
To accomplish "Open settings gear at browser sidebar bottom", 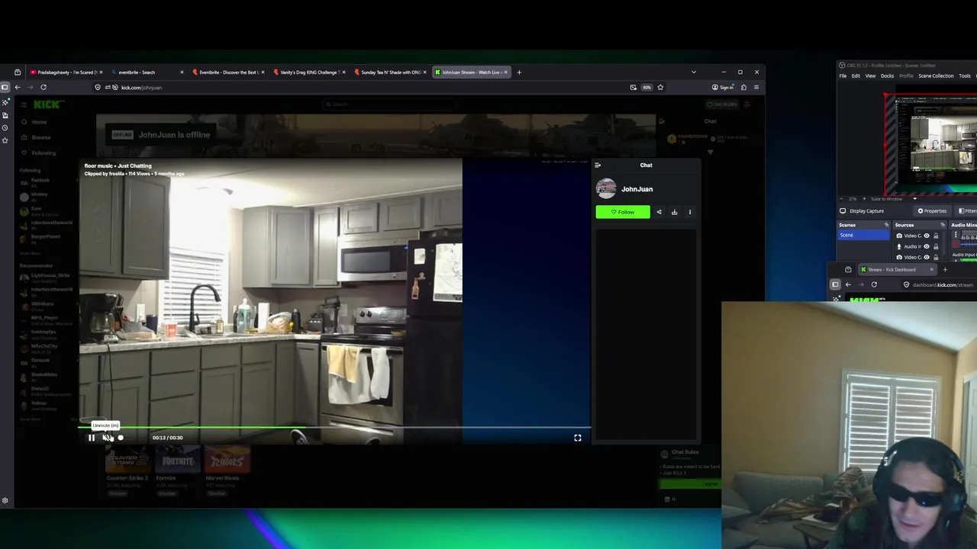I will point(5,500).
